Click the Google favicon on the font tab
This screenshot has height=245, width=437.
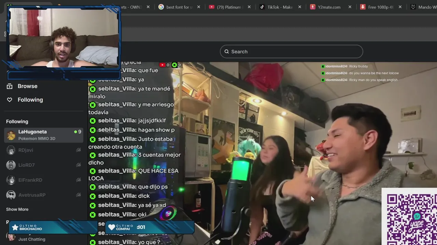click(161, 7)
